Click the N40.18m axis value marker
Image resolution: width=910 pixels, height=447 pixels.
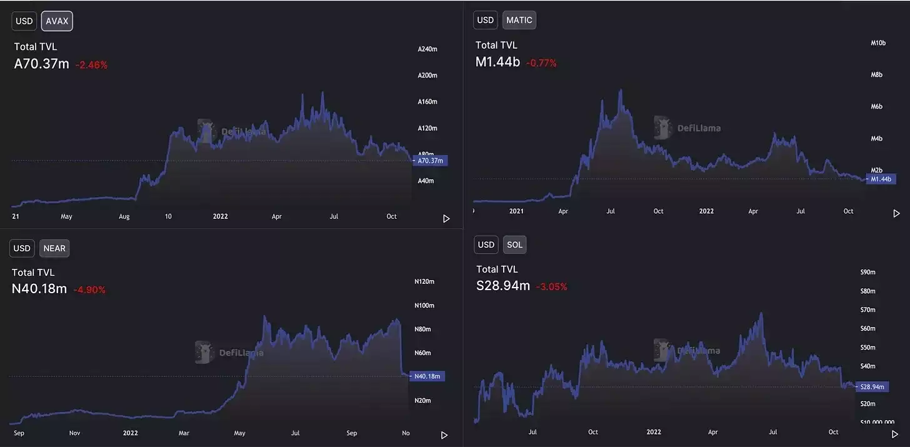pos(427,376)
